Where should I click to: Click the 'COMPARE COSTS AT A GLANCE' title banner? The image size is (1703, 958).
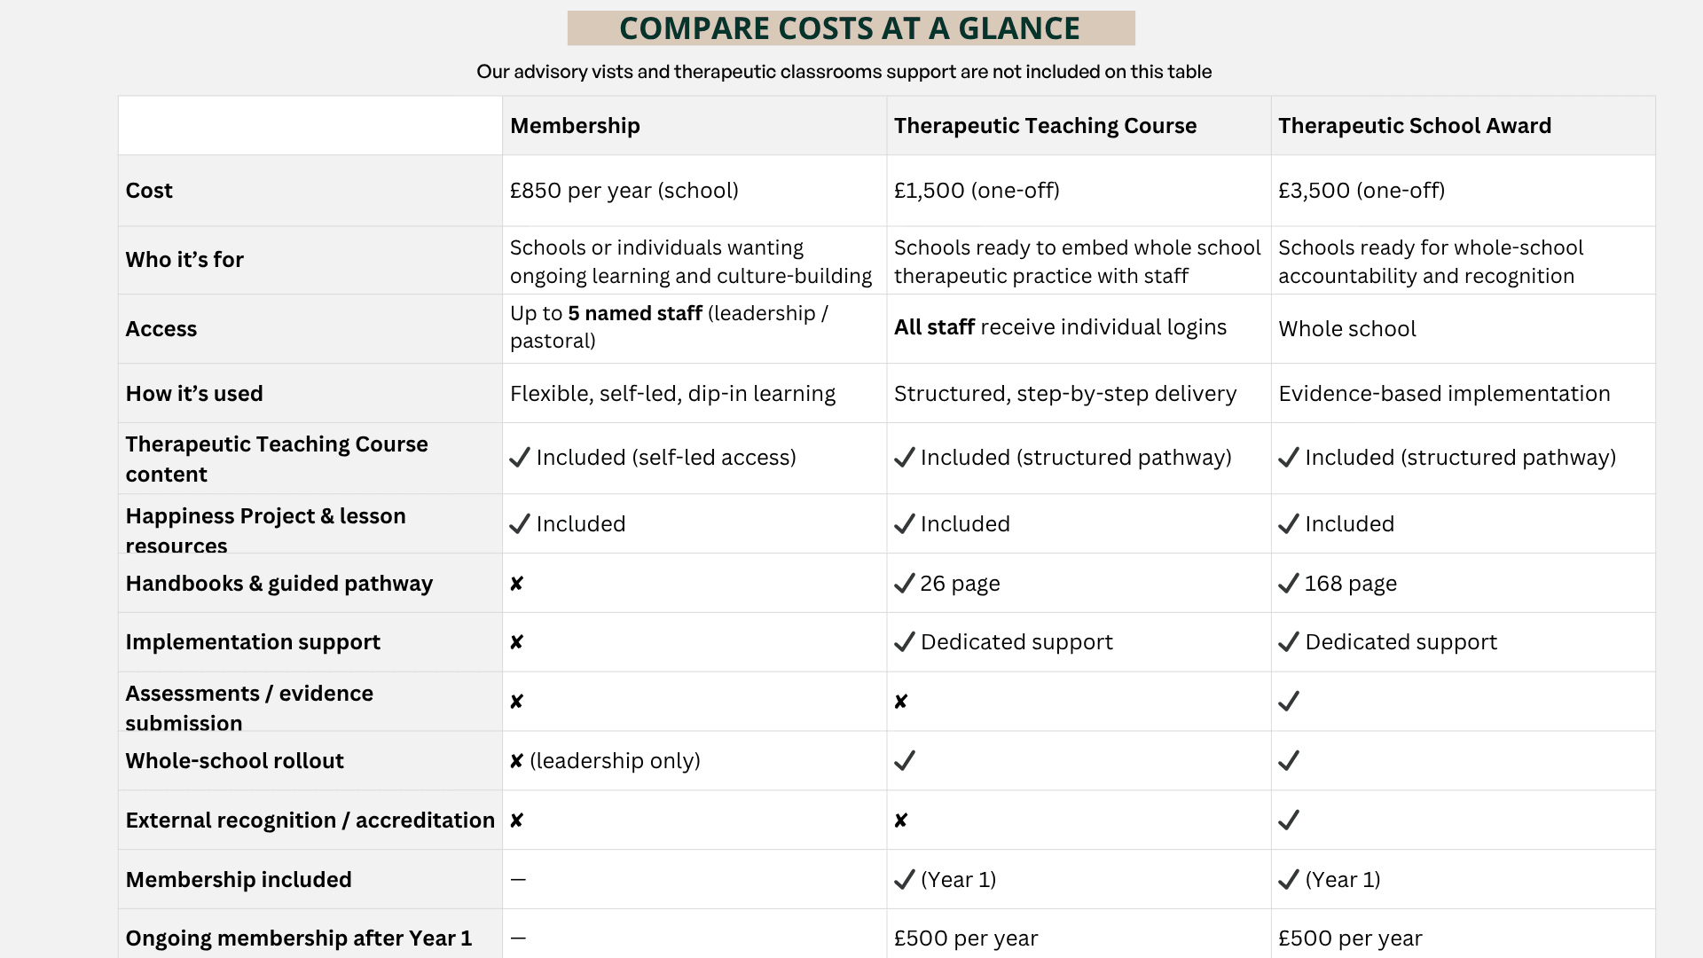(851, 28)
